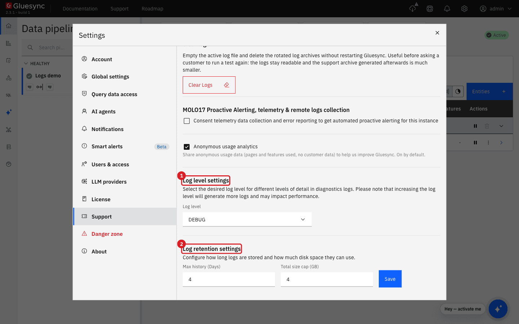Select the Support settings tab

(125, 216)
